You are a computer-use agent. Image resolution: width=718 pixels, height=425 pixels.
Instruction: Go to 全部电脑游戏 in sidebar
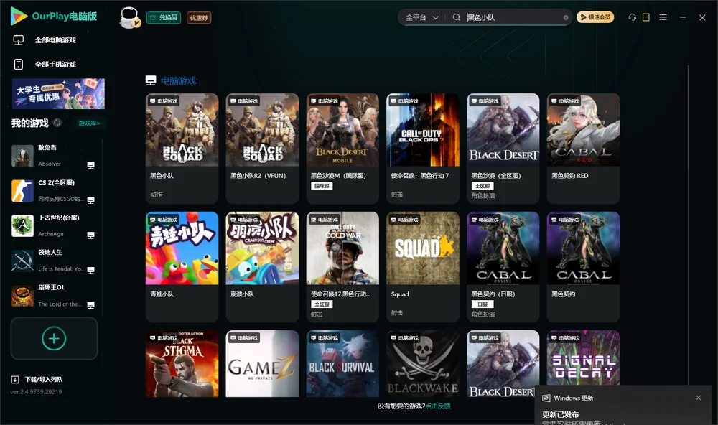[x=55, y=40]
